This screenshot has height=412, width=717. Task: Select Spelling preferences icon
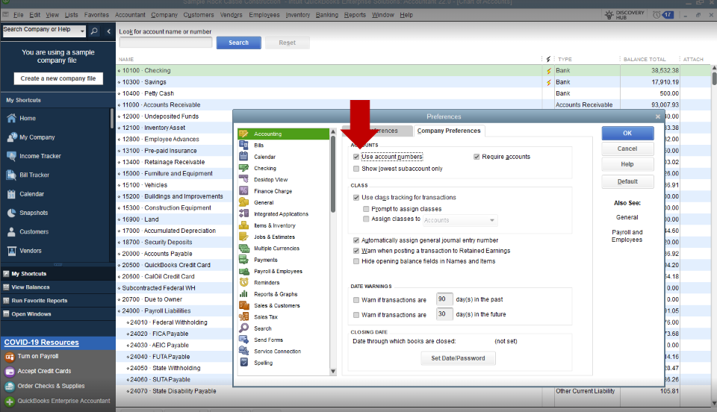(243, 362)
